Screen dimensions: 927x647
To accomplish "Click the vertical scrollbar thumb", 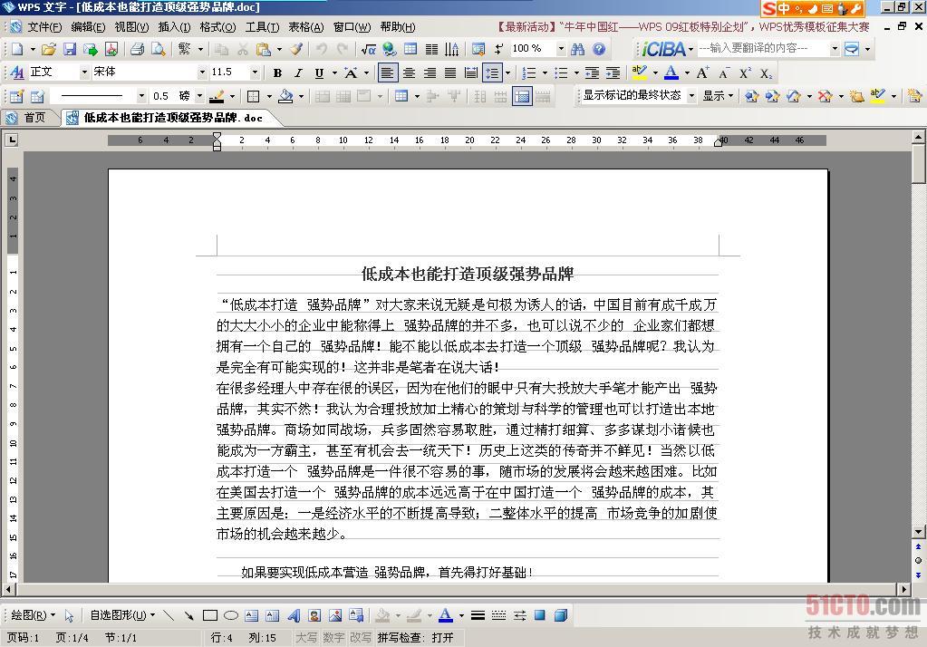I will click(918, 165).
